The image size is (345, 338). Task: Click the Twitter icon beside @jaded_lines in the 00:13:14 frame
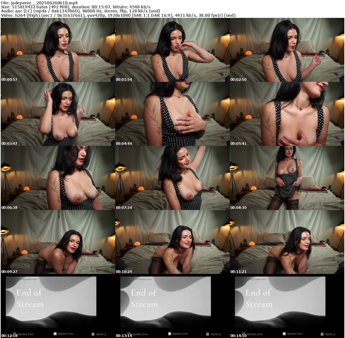[x=170, y=334]
